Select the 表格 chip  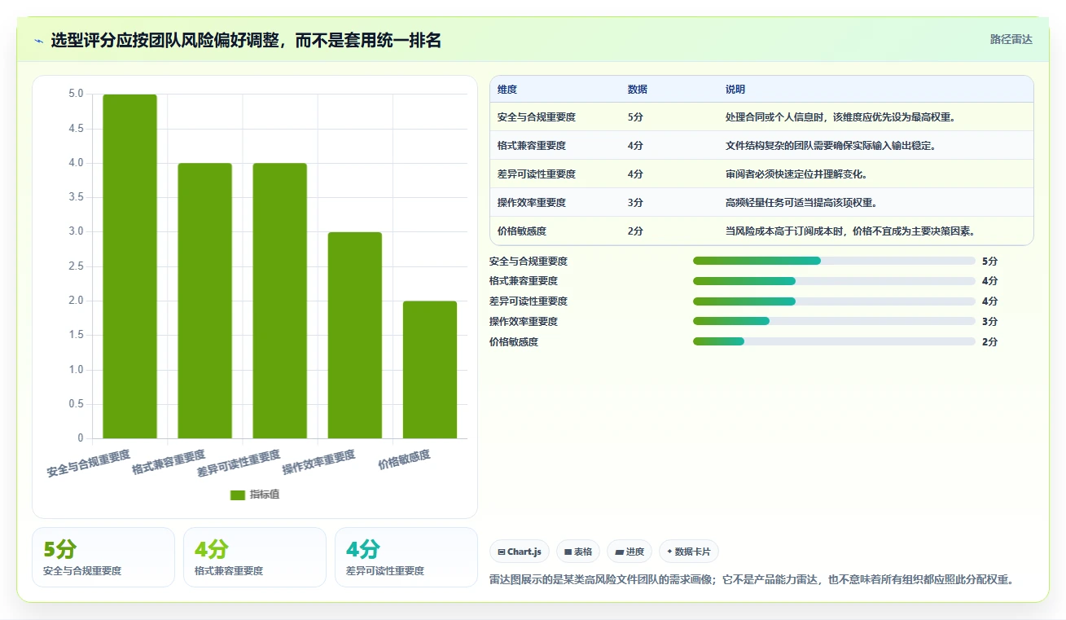tap(577, 552)
